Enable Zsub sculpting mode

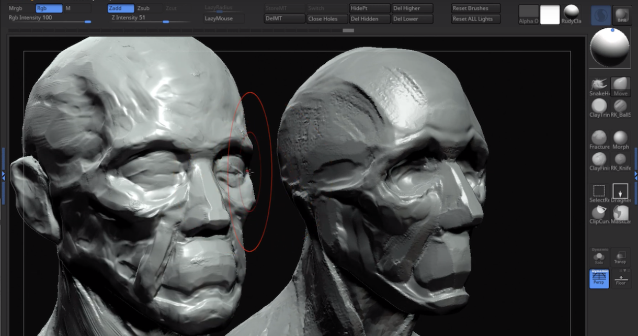click(143, 8)
